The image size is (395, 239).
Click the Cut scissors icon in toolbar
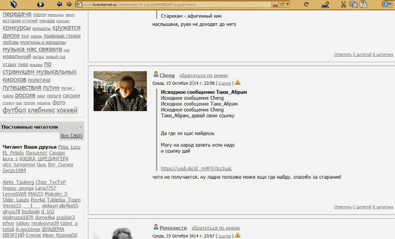tap(343, 4)
